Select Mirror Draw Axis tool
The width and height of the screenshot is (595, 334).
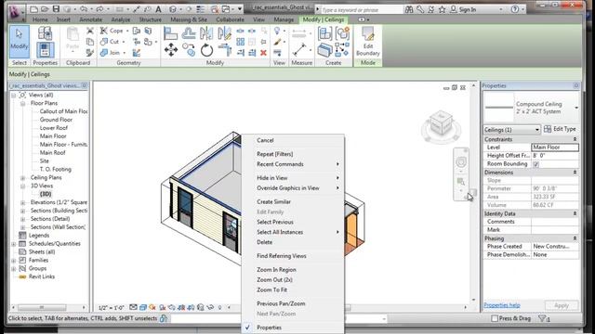click(x=224, y=33)
